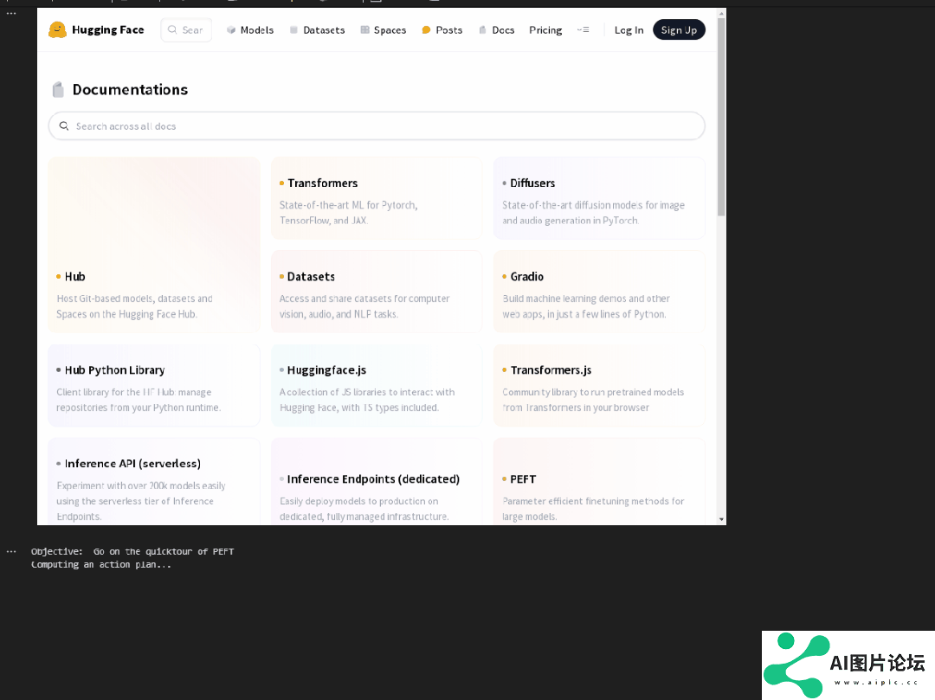Viewport: 935px width, 700px height.
Task: Click the Models cube icon in navbar
Action: (231, 29)
